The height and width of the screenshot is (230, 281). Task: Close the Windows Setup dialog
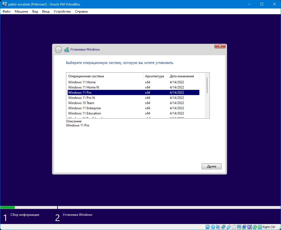click(220, 46)
